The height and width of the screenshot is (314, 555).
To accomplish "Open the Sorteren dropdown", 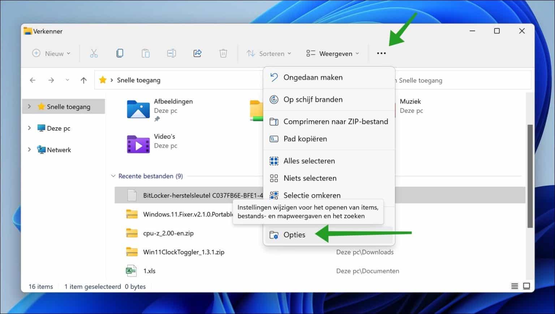I will pyautogui.click(x=269, y=53).
